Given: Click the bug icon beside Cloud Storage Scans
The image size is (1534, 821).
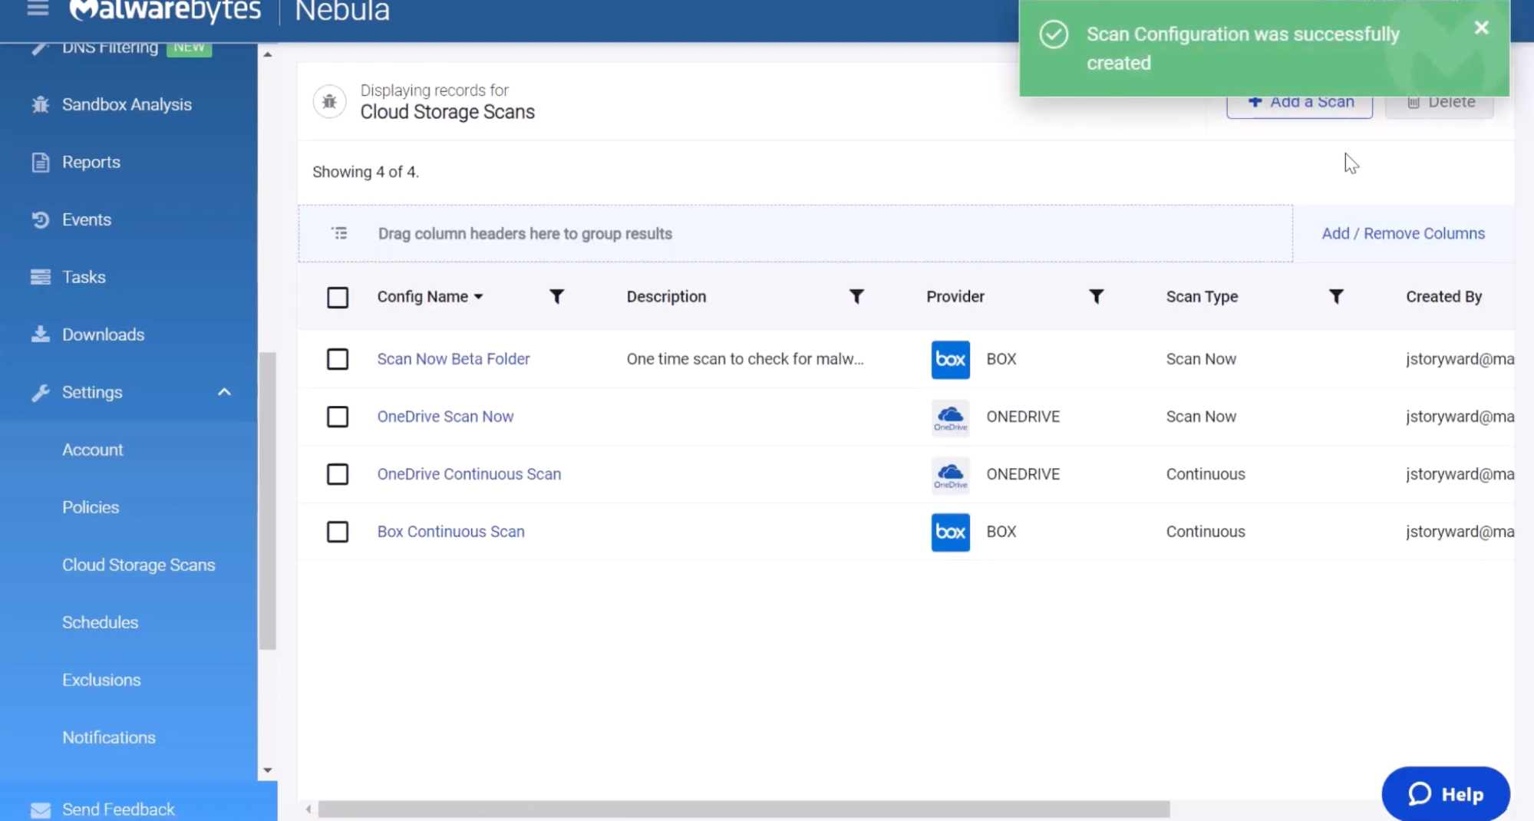Looking at the screenshot, I should [329, 101].
